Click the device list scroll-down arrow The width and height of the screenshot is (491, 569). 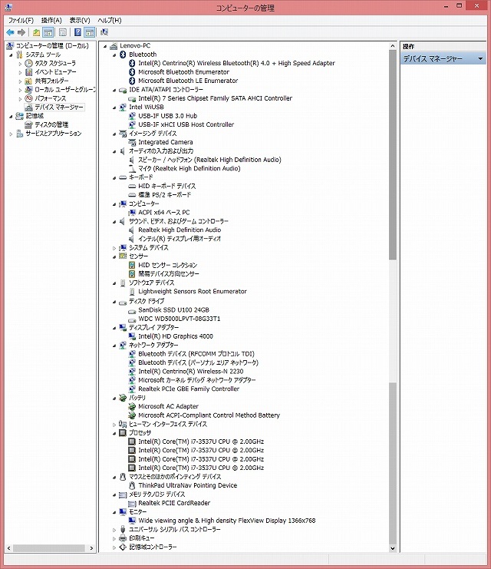pyautogui.click(x=392, y=548)
